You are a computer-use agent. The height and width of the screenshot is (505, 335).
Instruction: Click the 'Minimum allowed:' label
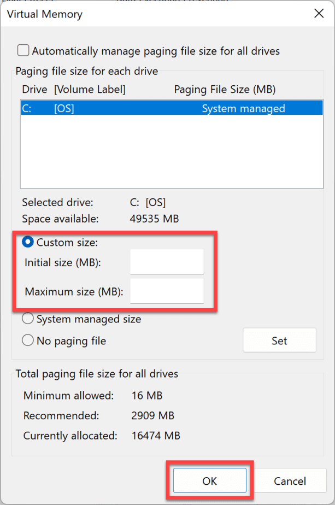click(69, 395)
